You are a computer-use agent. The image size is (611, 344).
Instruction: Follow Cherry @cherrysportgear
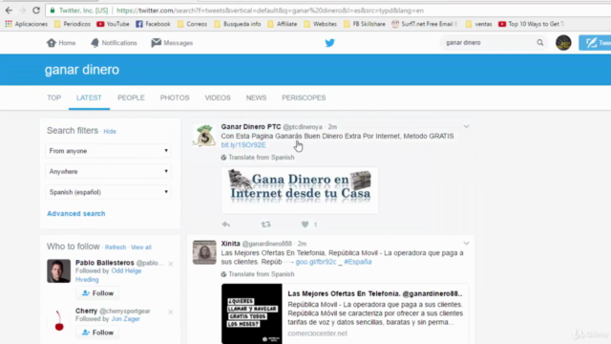pos(97,333)
